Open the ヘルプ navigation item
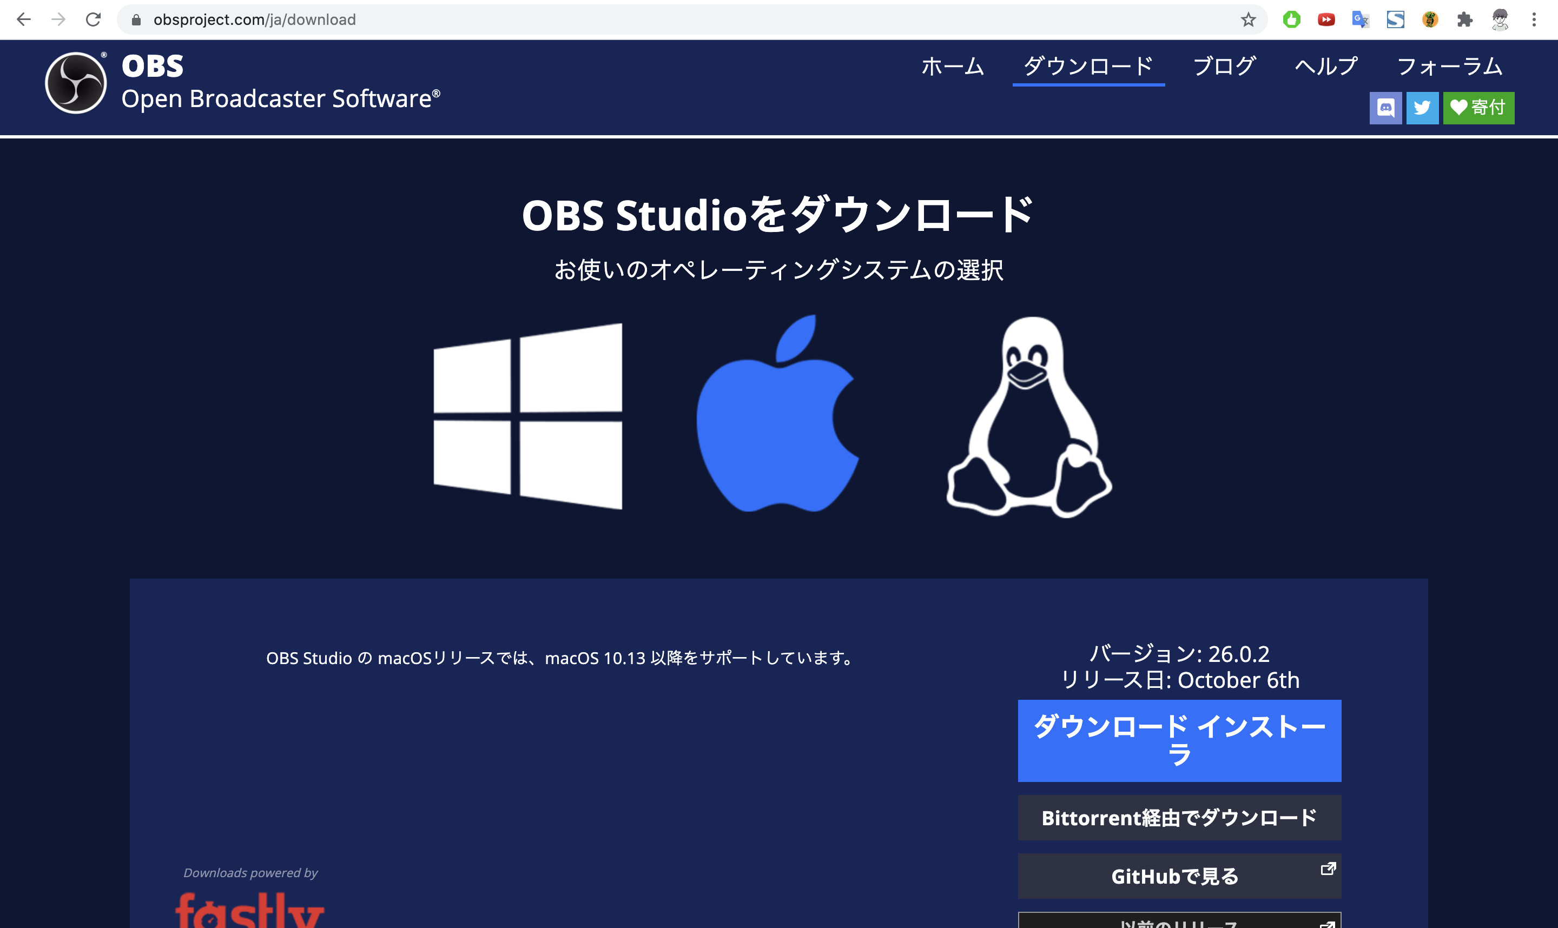 [1326, 67]
